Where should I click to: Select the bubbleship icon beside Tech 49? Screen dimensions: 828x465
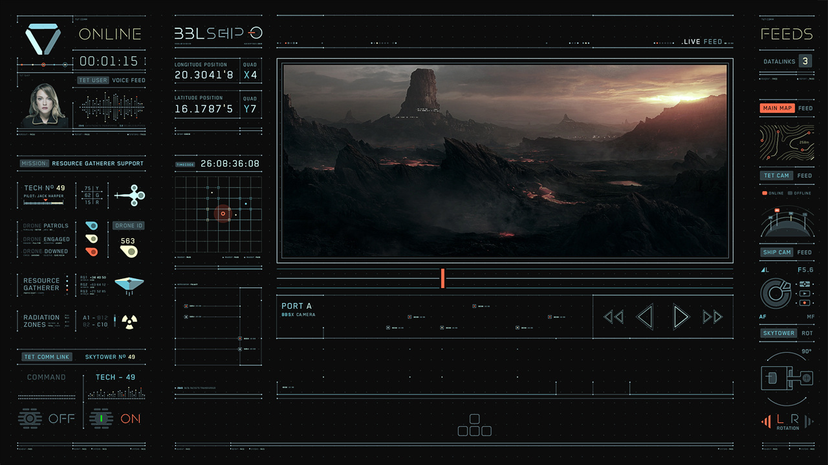pos(130,195)
